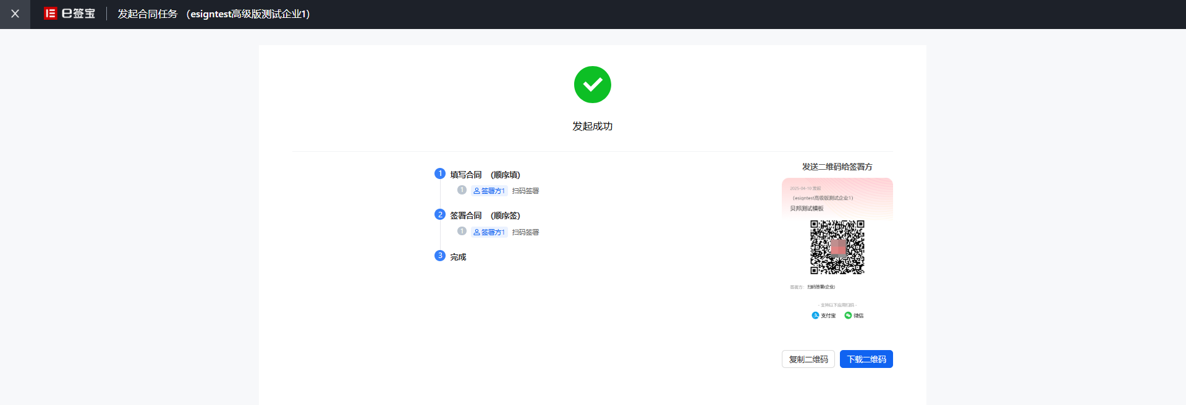
Task: Click 扫码签署 text under 签署合同
Action: [x=525, y=232]
